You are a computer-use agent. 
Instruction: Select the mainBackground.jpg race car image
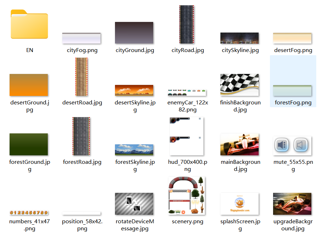point(240,144)
